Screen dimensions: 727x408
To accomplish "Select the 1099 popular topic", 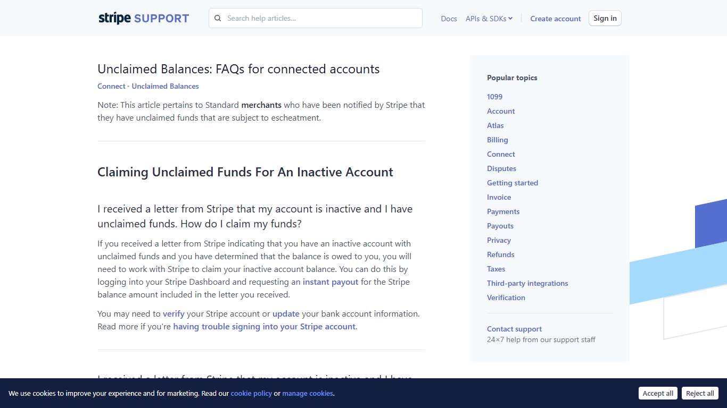I will [x=494, y=97].
